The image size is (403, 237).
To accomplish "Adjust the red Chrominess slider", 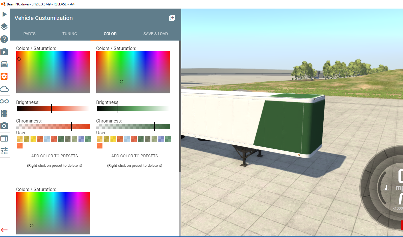I will tap(53, 126).
